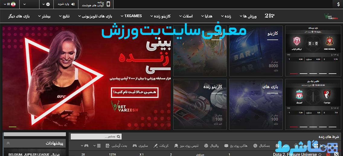
Task: Filter live bets by هاکی روی یخ
Action: 236,146
